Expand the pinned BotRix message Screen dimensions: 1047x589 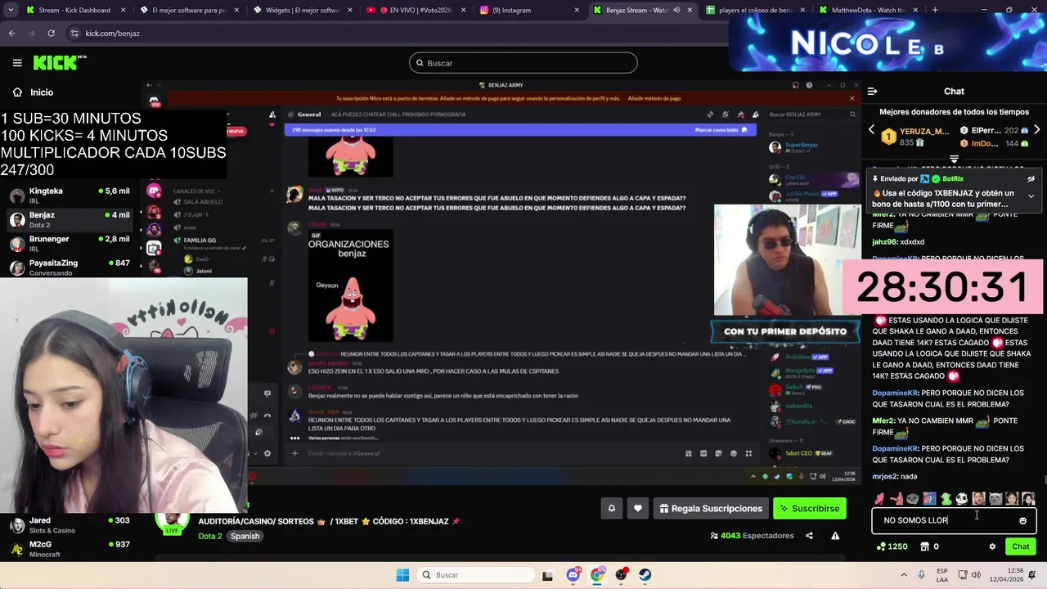point(1031,196)
